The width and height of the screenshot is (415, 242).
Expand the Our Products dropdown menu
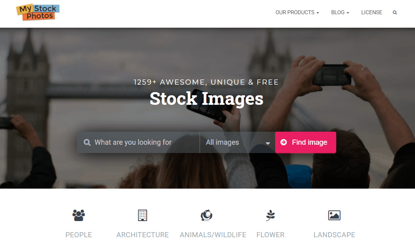tap(297, 12)
